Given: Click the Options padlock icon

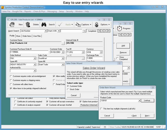Looking at the screenshot, I should pyautogui.click(x=97, y=24).
